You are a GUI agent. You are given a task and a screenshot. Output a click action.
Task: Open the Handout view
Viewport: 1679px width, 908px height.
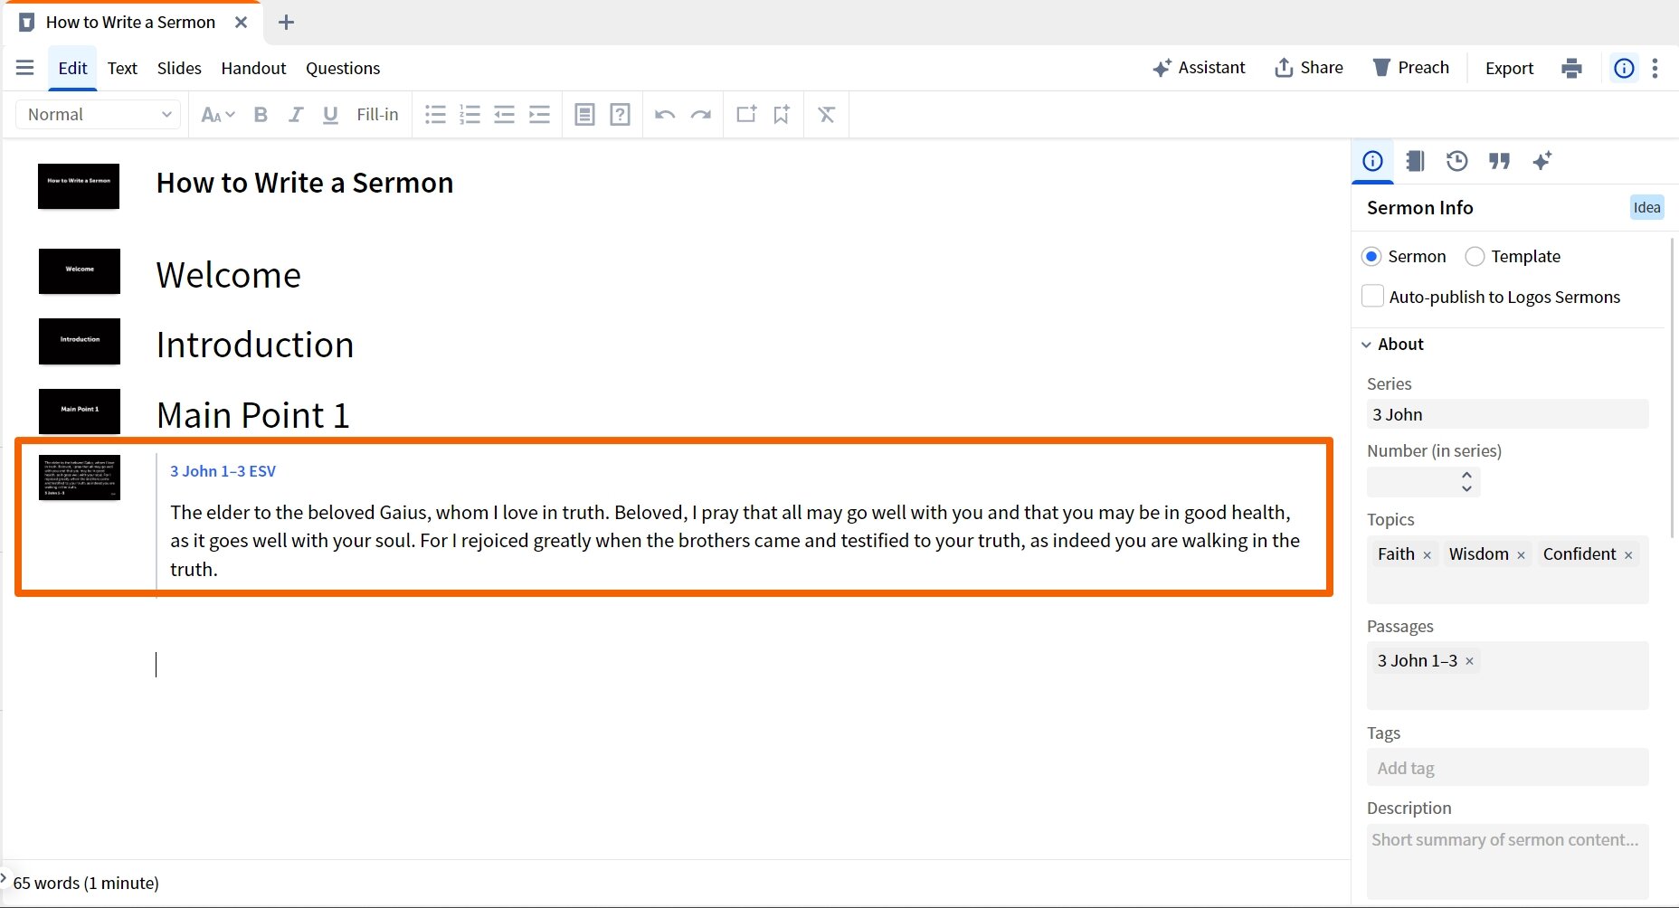252,68
